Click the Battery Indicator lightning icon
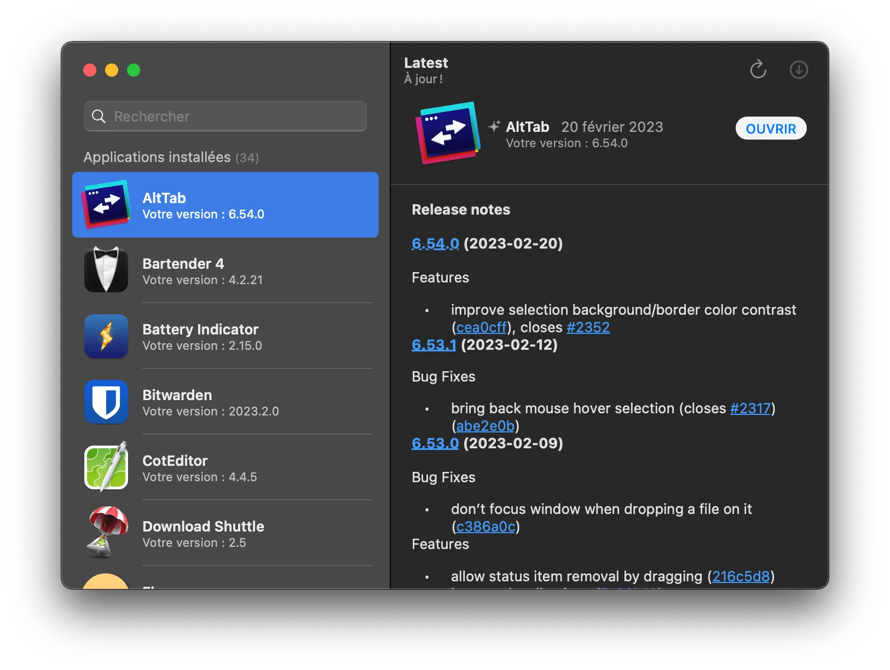 tap(106, 336)
